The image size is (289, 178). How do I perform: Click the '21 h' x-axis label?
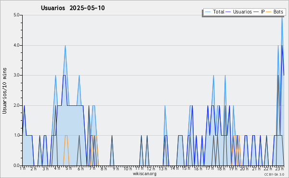coord(256,168)
